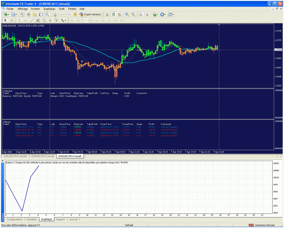This screenshot has width=284, height=228.
Task: Switch to the Journal tester tab
Action: [x=73, y=219]
